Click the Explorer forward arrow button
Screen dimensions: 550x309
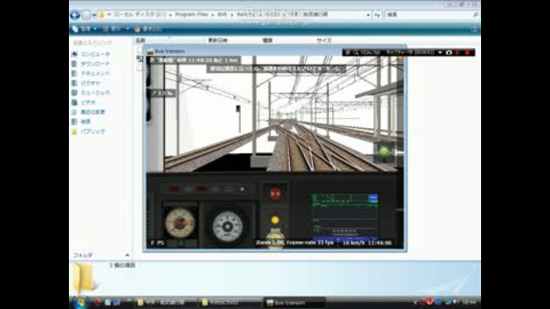(x=86, y=15)
